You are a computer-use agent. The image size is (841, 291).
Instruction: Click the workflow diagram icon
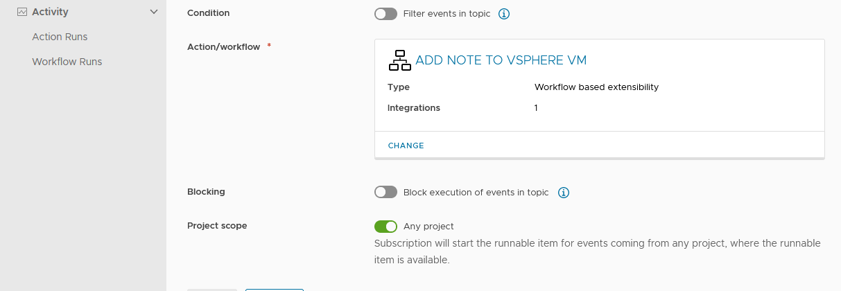[x=399, y=60]
